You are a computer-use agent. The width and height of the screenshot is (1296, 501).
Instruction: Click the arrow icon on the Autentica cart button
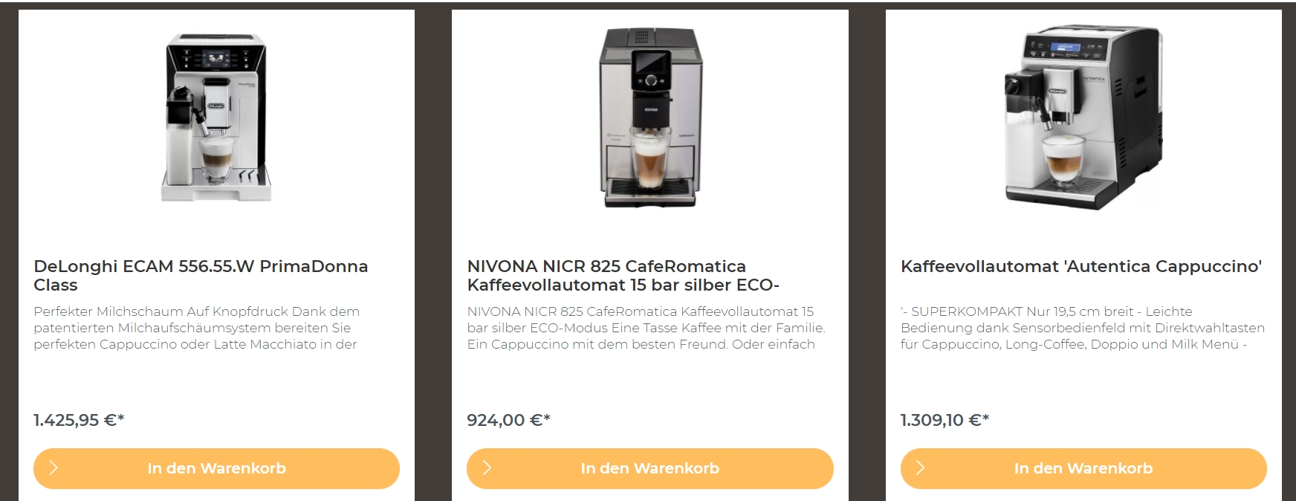920,468
